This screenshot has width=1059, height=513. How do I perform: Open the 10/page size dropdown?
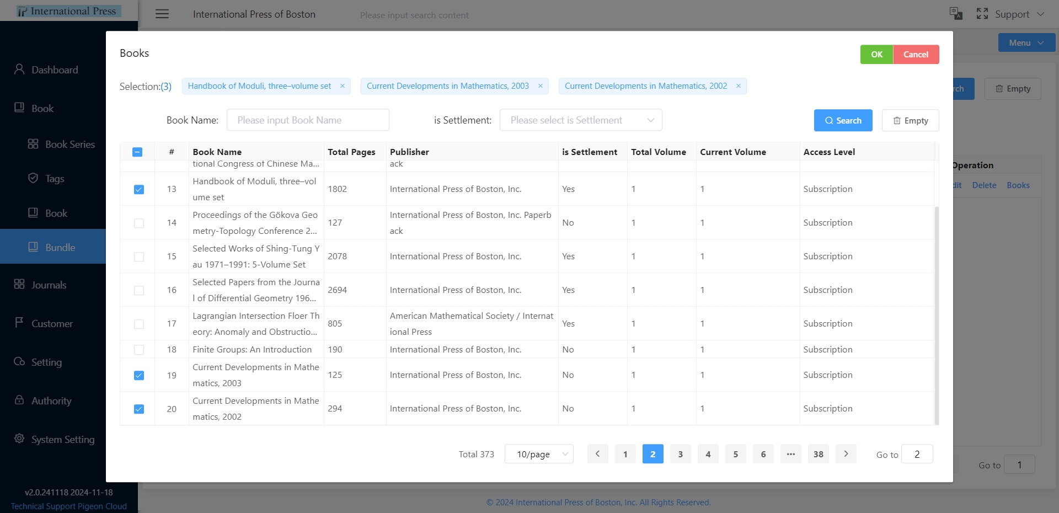[539, 454]
